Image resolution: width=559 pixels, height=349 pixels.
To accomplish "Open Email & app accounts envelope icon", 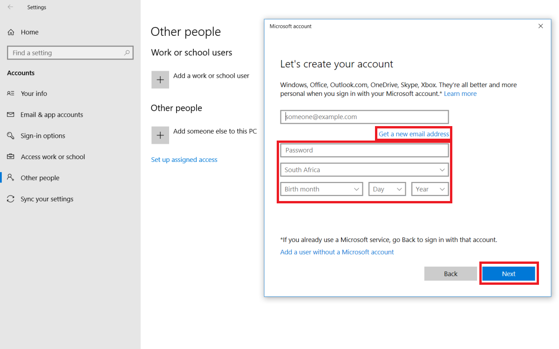I will 11,114.
